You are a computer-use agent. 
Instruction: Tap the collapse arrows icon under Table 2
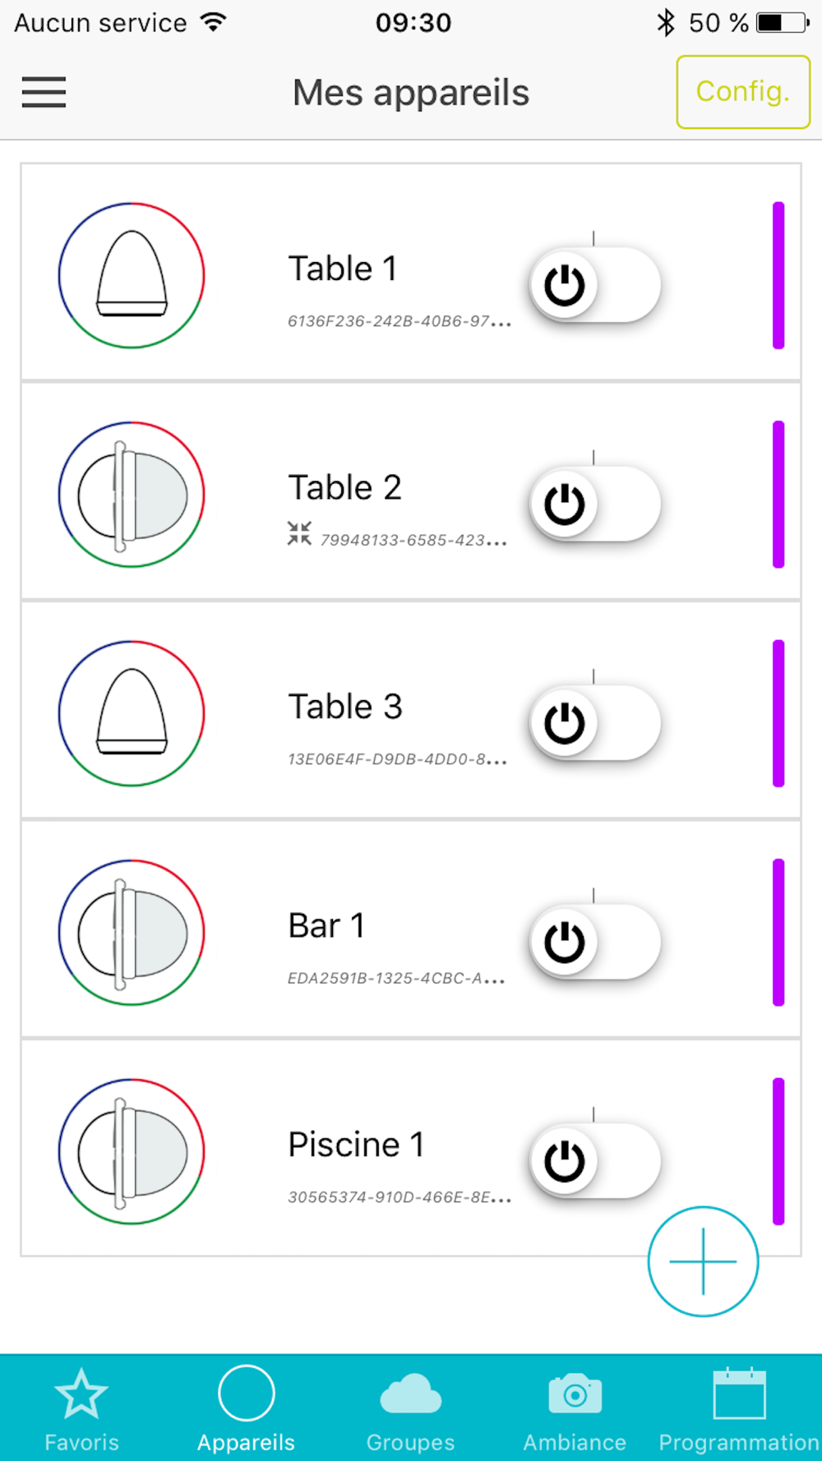[299, 533]
